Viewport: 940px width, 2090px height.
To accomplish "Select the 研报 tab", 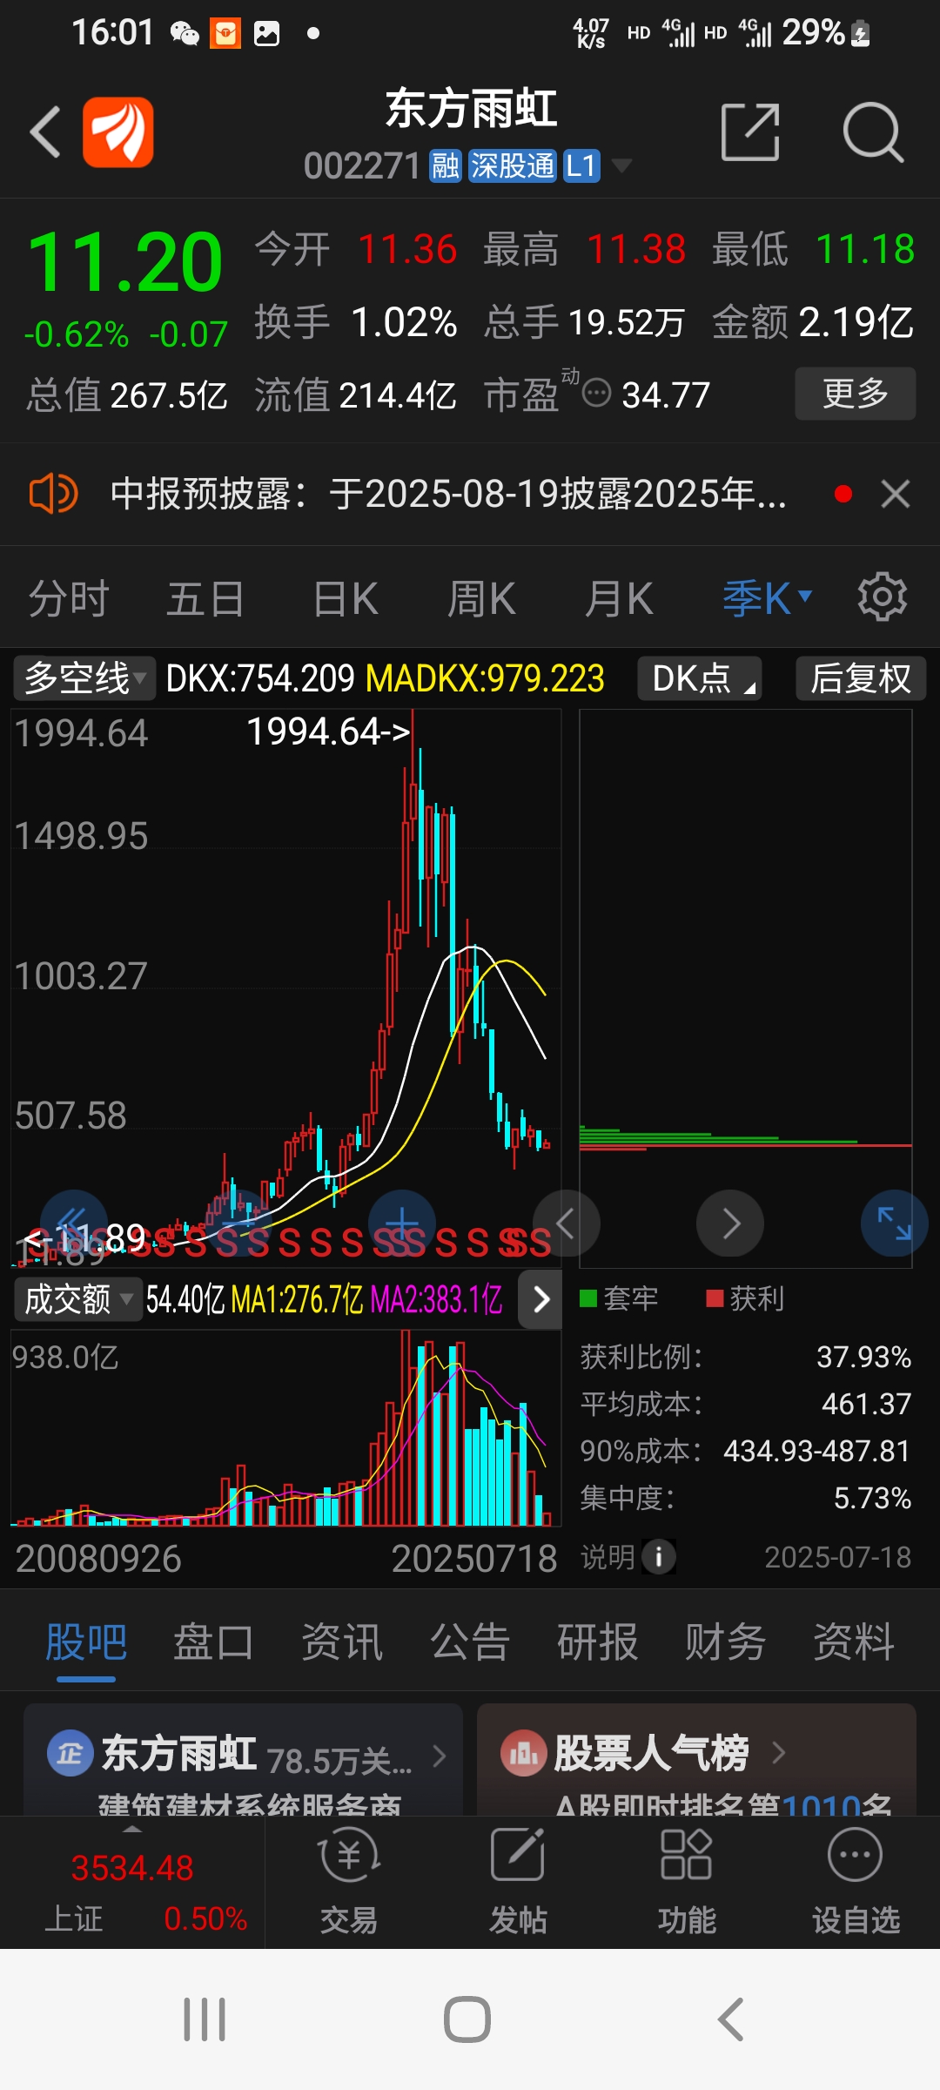I will [598, 1642].
